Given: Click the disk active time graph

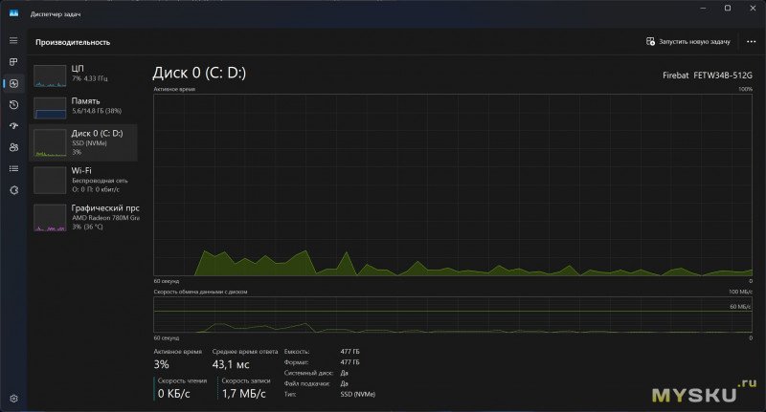Looking at the screenshot, I should (x=453, y=184).
